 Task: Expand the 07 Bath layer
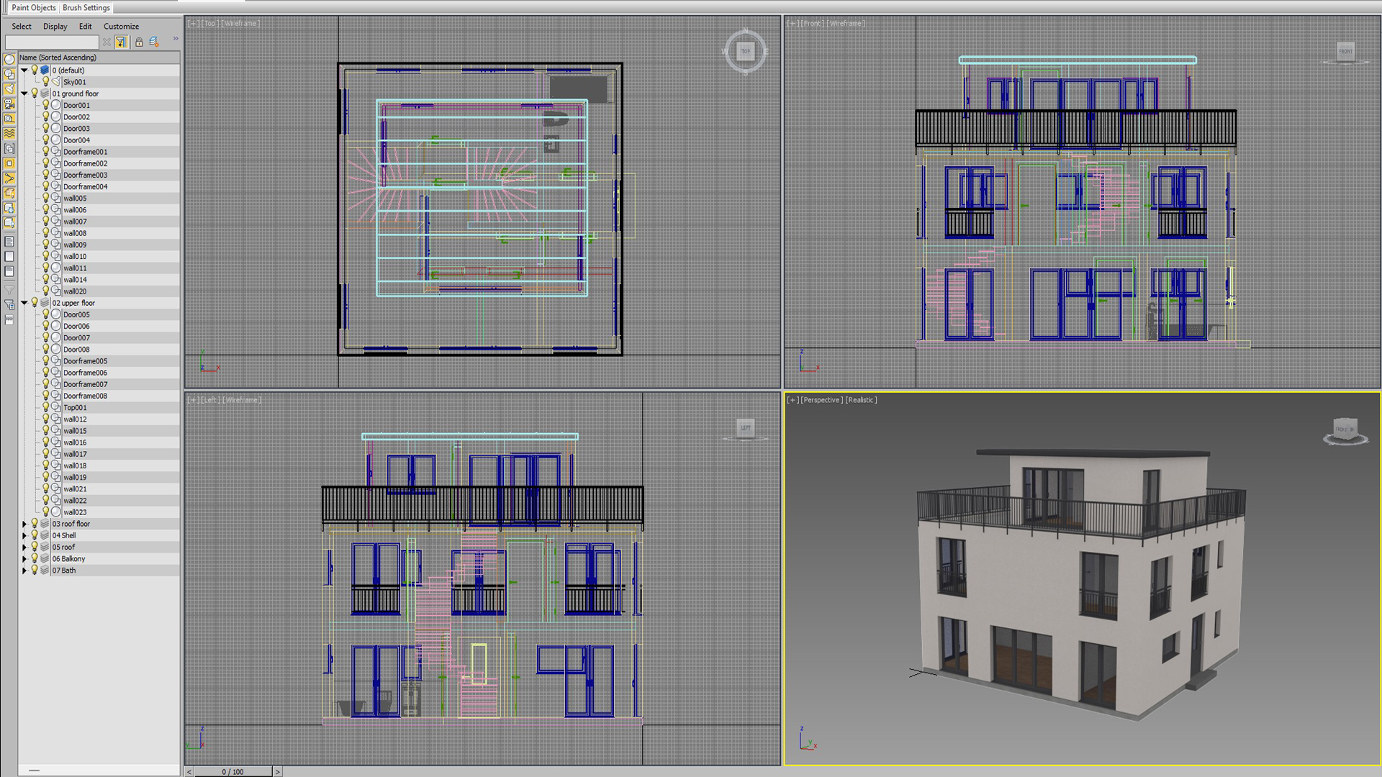(24, 571)
